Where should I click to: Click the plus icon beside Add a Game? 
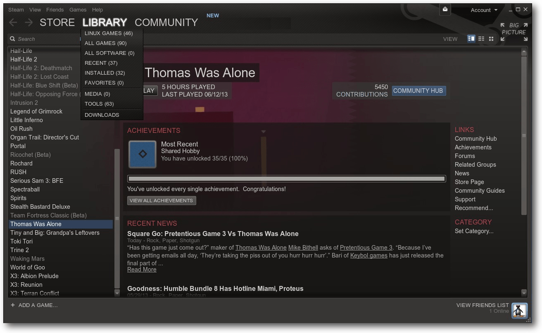point(13,305)
